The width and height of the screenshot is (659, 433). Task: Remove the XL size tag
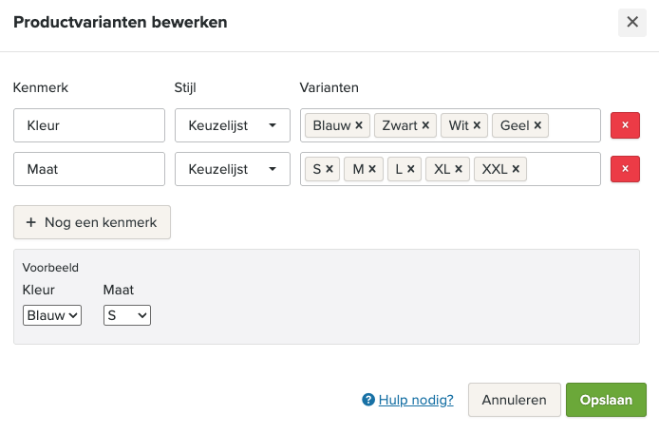[459, 169]
